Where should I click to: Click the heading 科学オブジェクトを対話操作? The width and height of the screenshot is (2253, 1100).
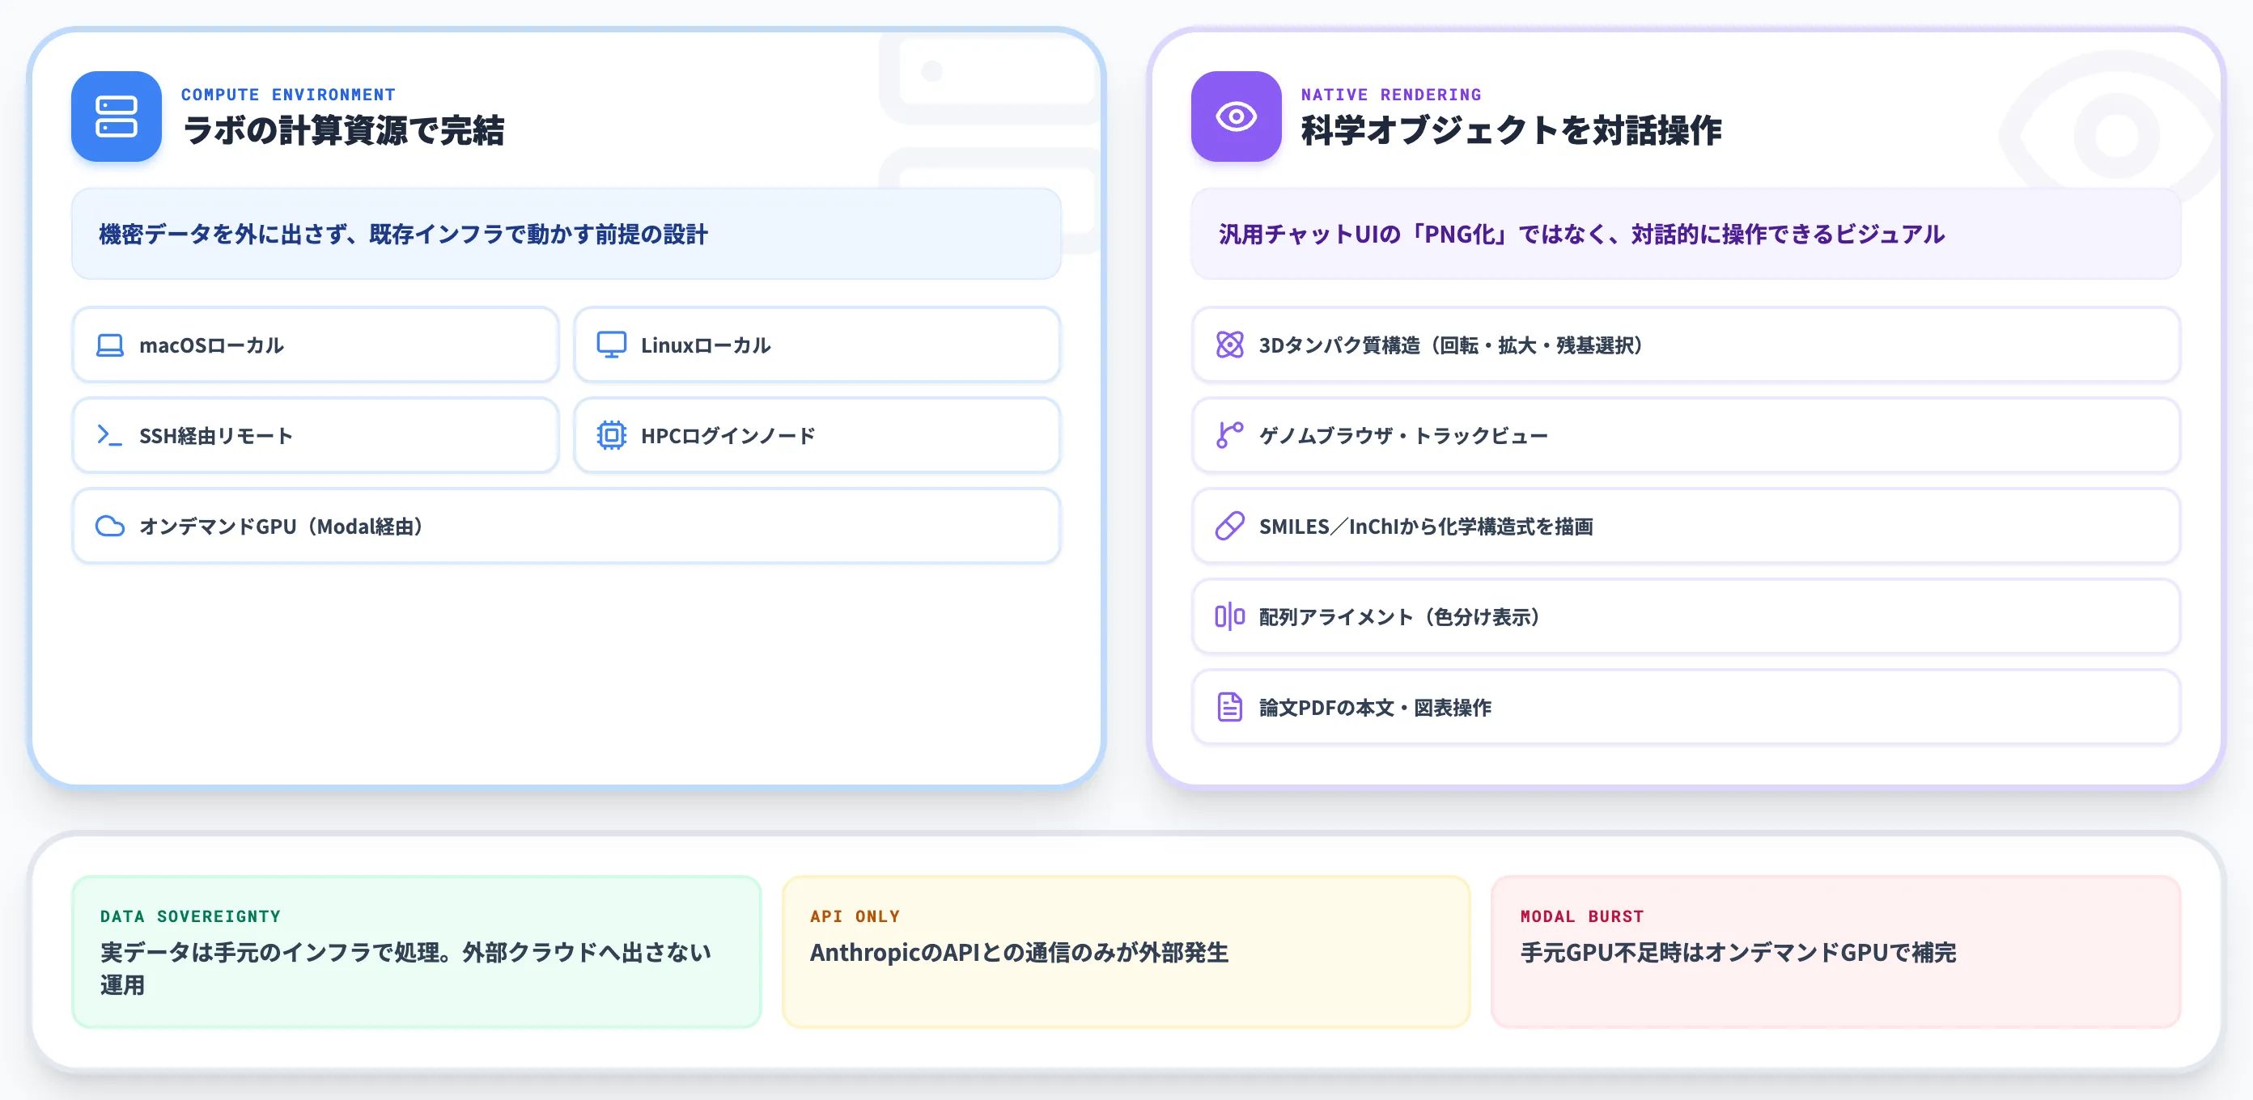point(1512,131)
